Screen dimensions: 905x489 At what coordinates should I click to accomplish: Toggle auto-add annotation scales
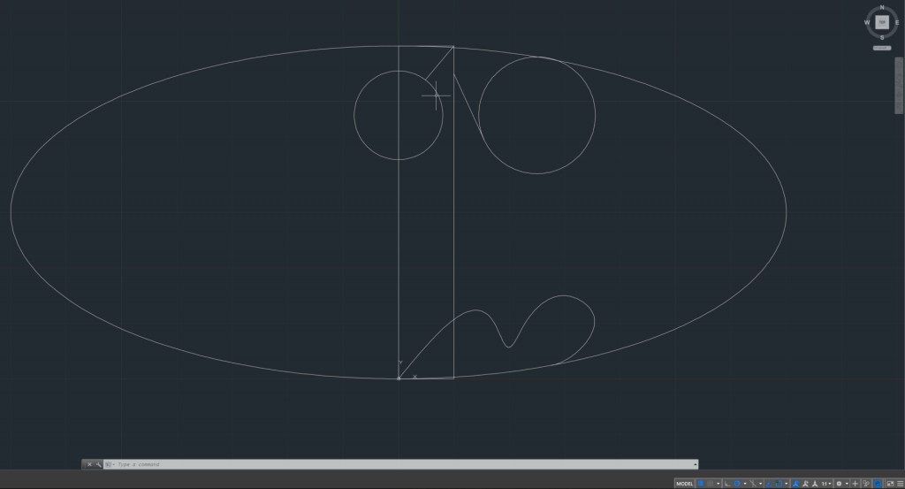point(805,483)
